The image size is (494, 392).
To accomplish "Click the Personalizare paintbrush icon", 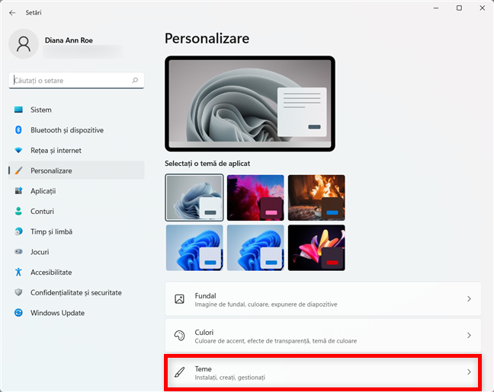I will (18, 171).
